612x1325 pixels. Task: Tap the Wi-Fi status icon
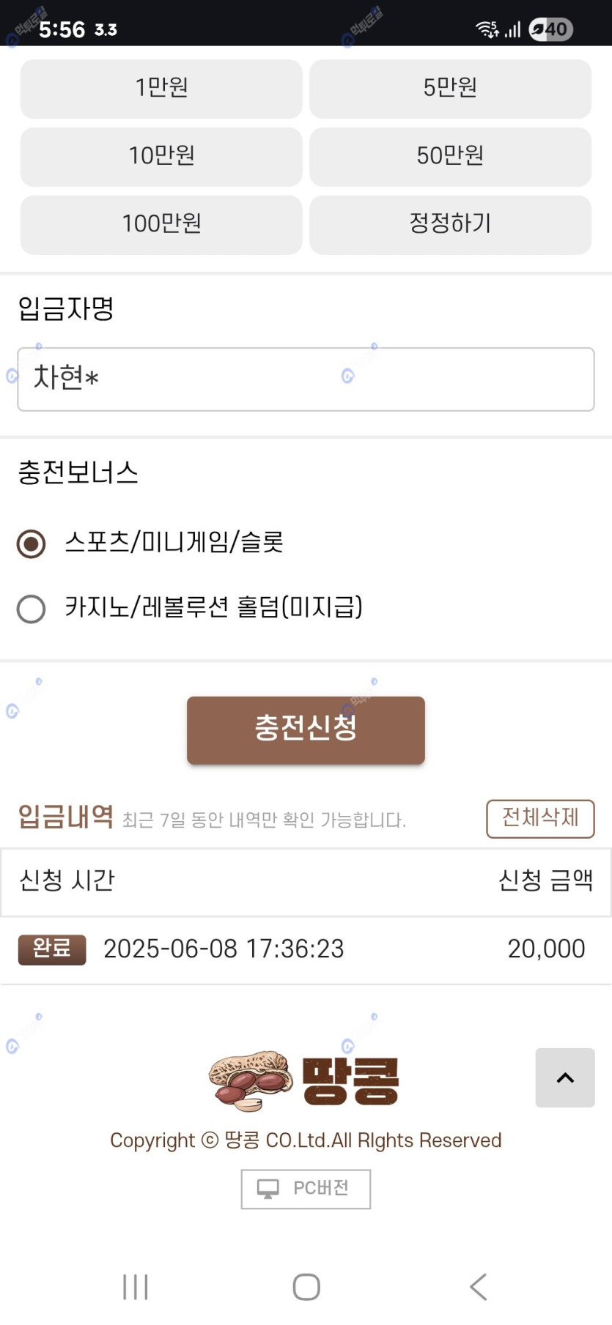(487, 29)
